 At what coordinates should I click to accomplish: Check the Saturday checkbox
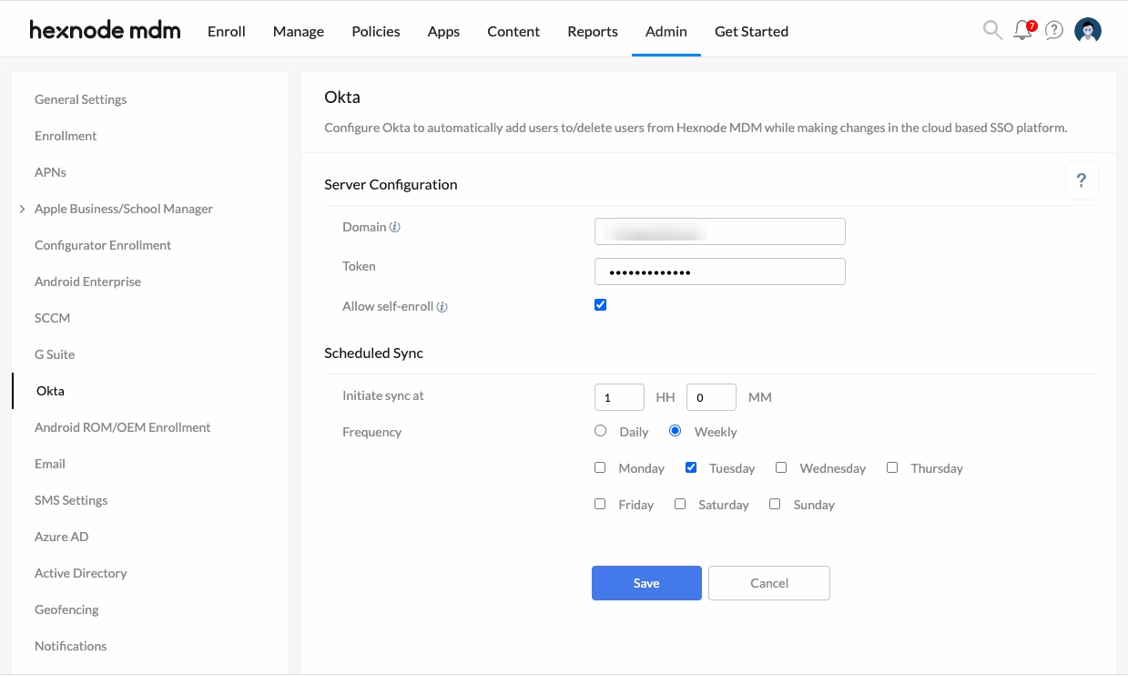pos(680,504)
